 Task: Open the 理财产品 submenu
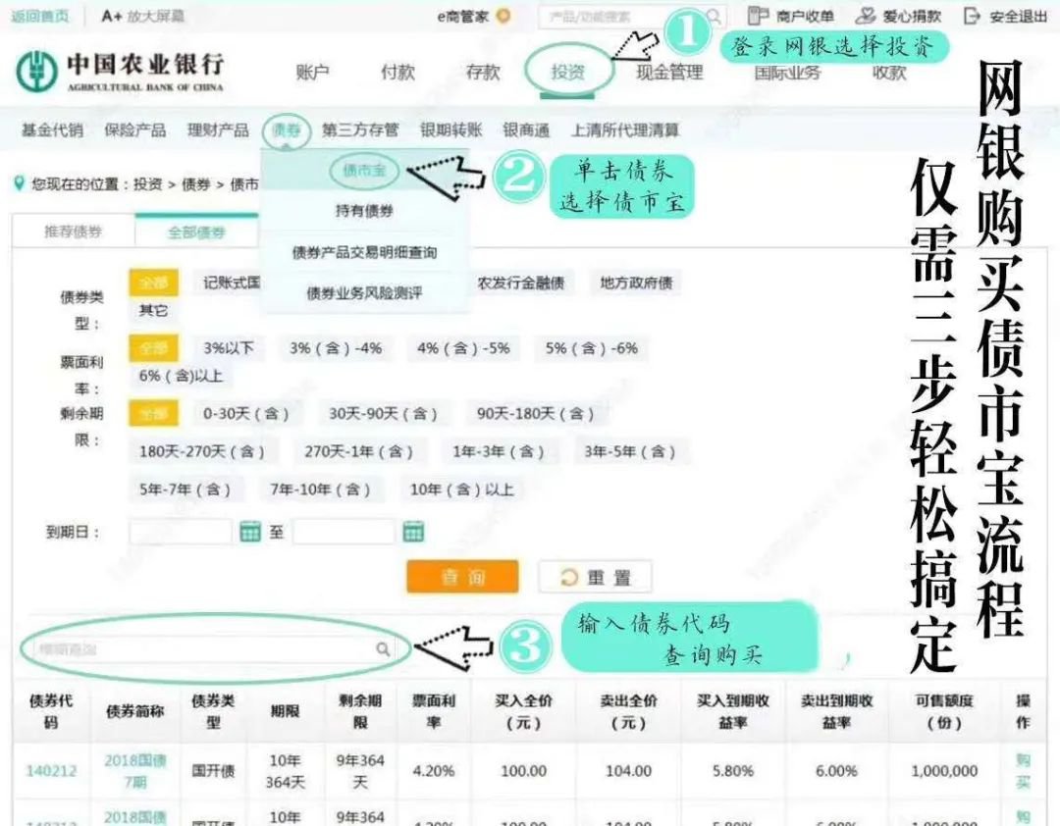[x=218, y=129]
